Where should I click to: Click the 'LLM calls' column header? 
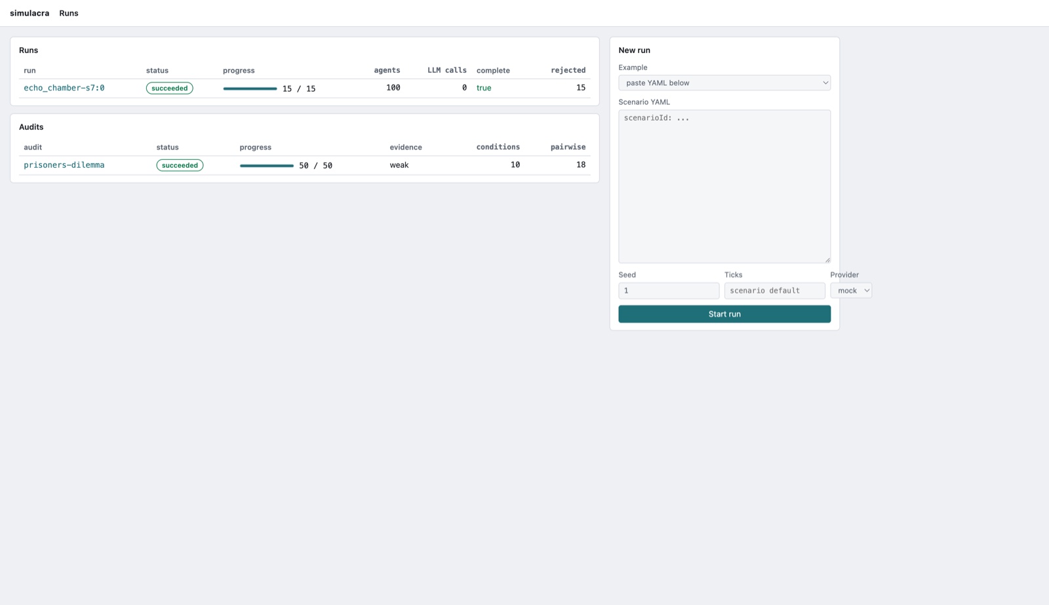[x=447, y=70]
